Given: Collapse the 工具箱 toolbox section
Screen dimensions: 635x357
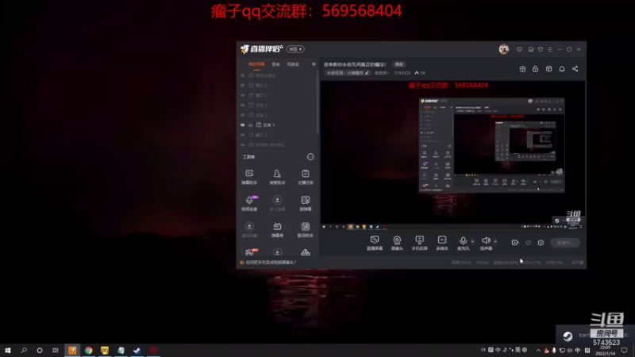Looking at the screenshot, I should [x=310, y=156].
